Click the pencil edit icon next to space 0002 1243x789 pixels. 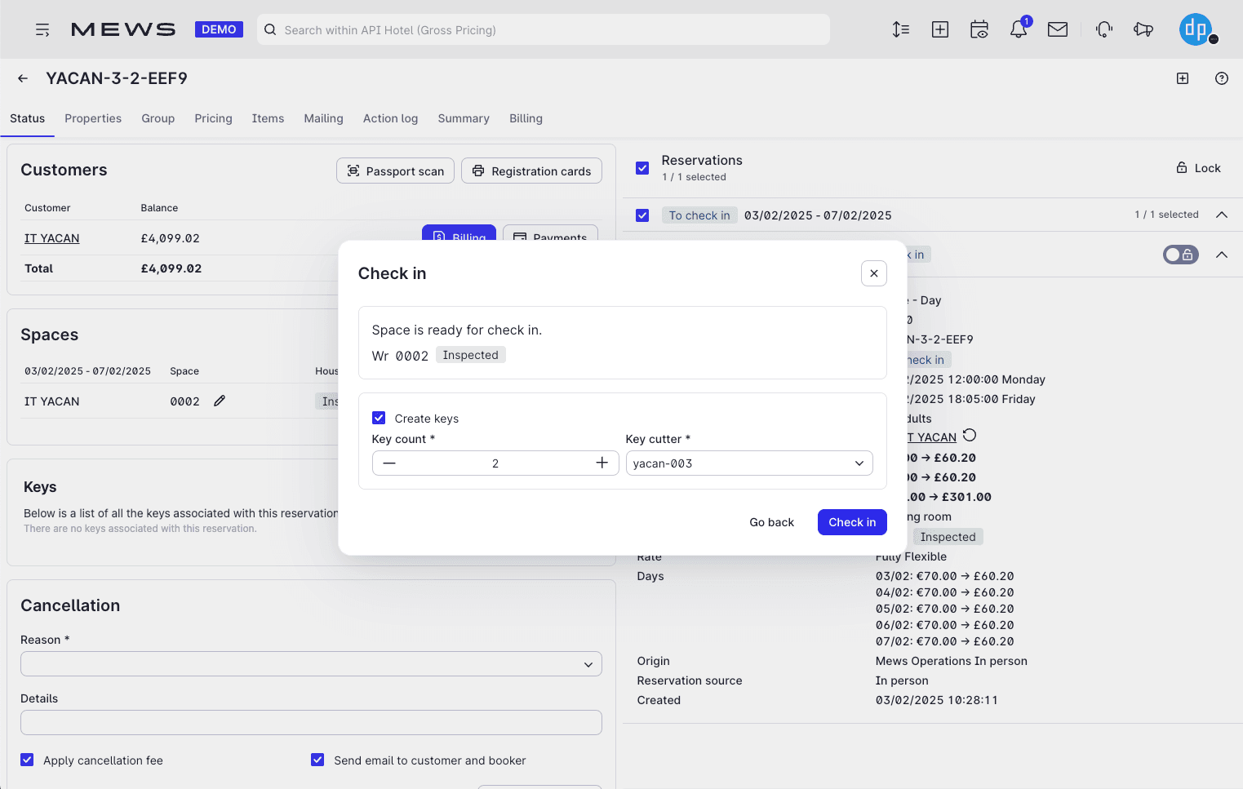pyautogui.click(x=220, y=401)
